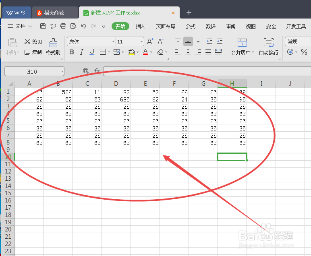Open quick access toolbar customize arrow
311x256 pixels.
pyautogui.click(x=104, y=26)
